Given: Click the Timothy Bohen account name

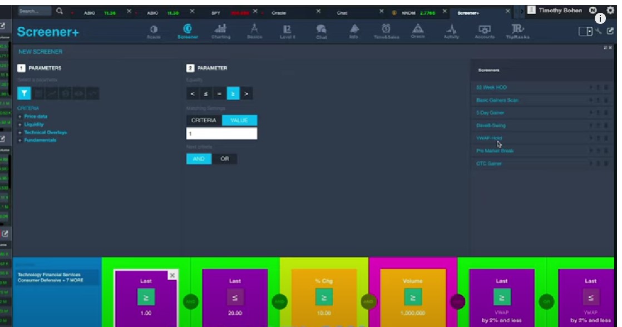Looking at the screenshot, I should [x=560, y=11].
